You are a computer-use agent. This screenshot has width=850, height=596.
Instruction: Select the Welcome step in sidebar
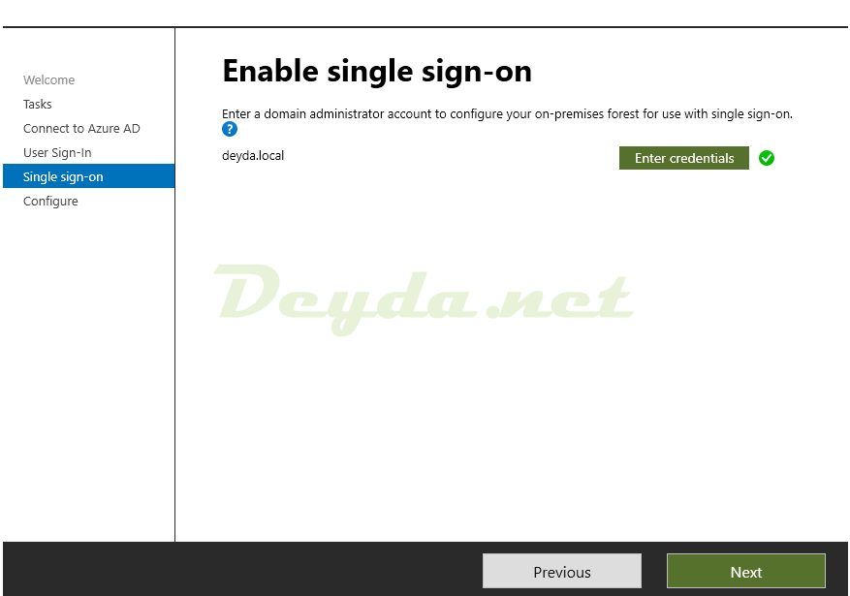[48, 80]
